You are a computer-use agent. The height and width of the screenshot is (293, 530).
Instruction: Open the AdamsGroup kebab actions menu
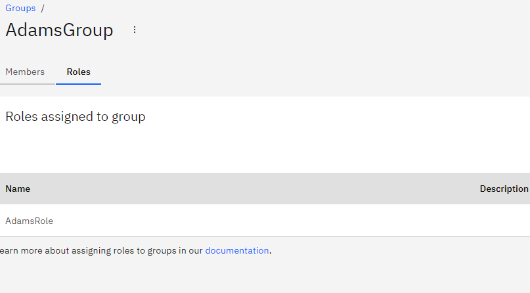pyautogui.click(x=135, y=30)
